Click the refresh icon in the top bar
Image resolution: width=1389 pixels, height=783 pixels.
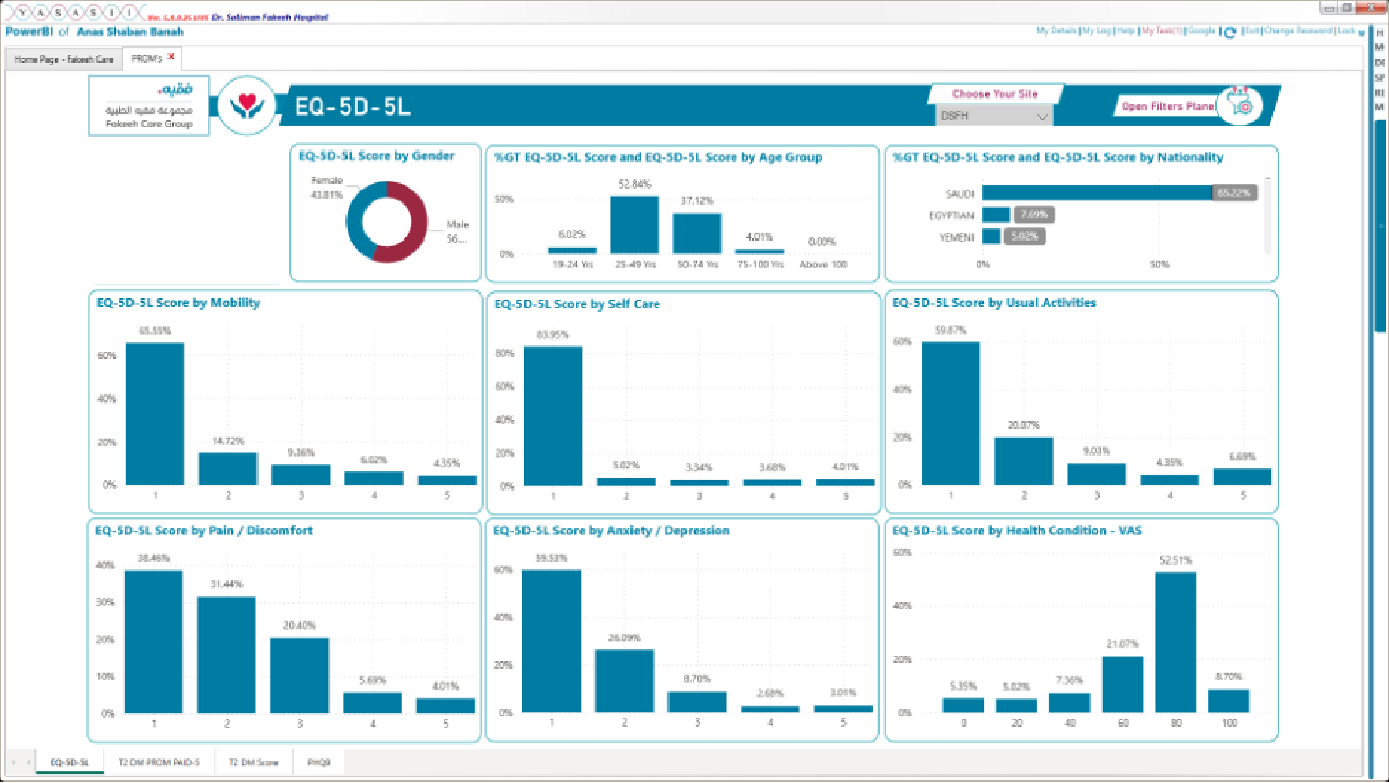tap(1230, 33)
